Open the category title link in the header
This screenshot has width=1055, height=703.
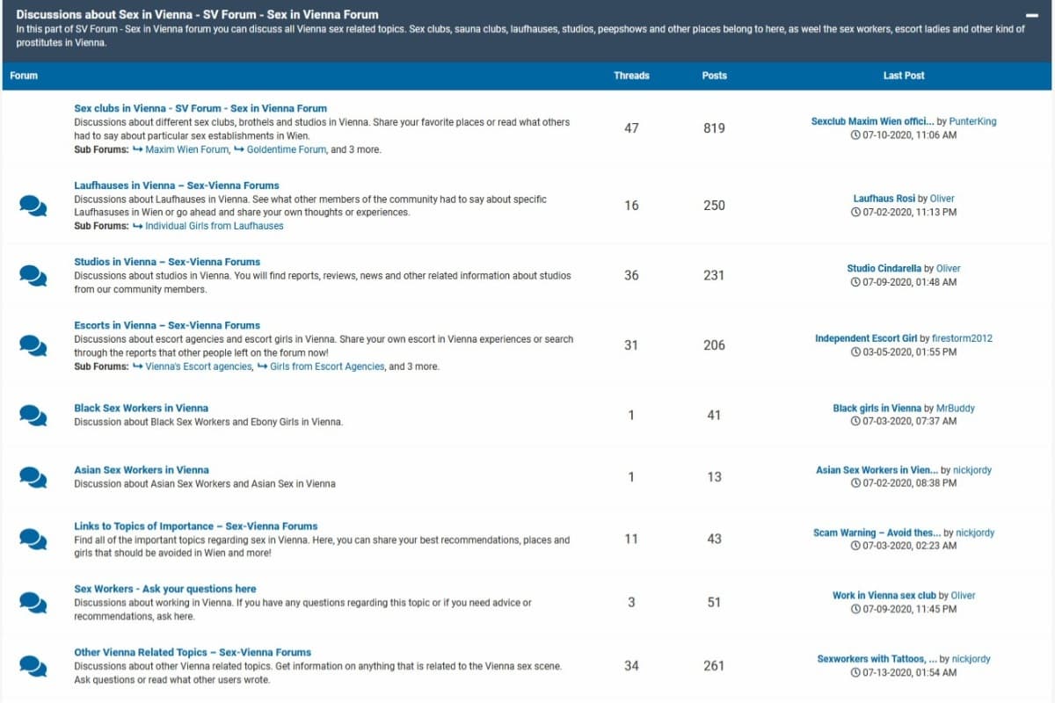197,14
